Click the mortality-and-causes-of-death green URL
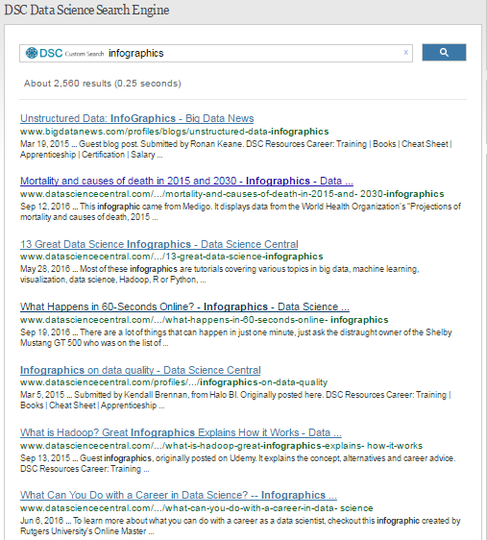 (231, 194)
